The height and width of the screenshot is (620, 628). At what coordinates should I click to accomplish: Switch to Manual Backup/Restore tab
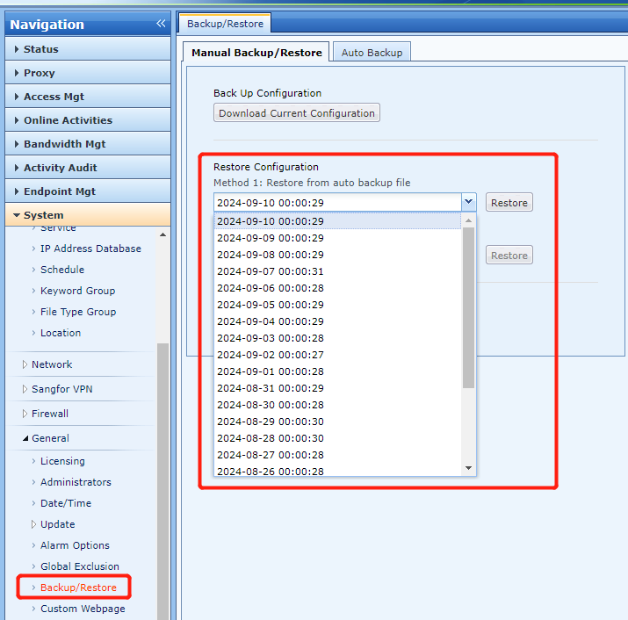tap(256, 53)
